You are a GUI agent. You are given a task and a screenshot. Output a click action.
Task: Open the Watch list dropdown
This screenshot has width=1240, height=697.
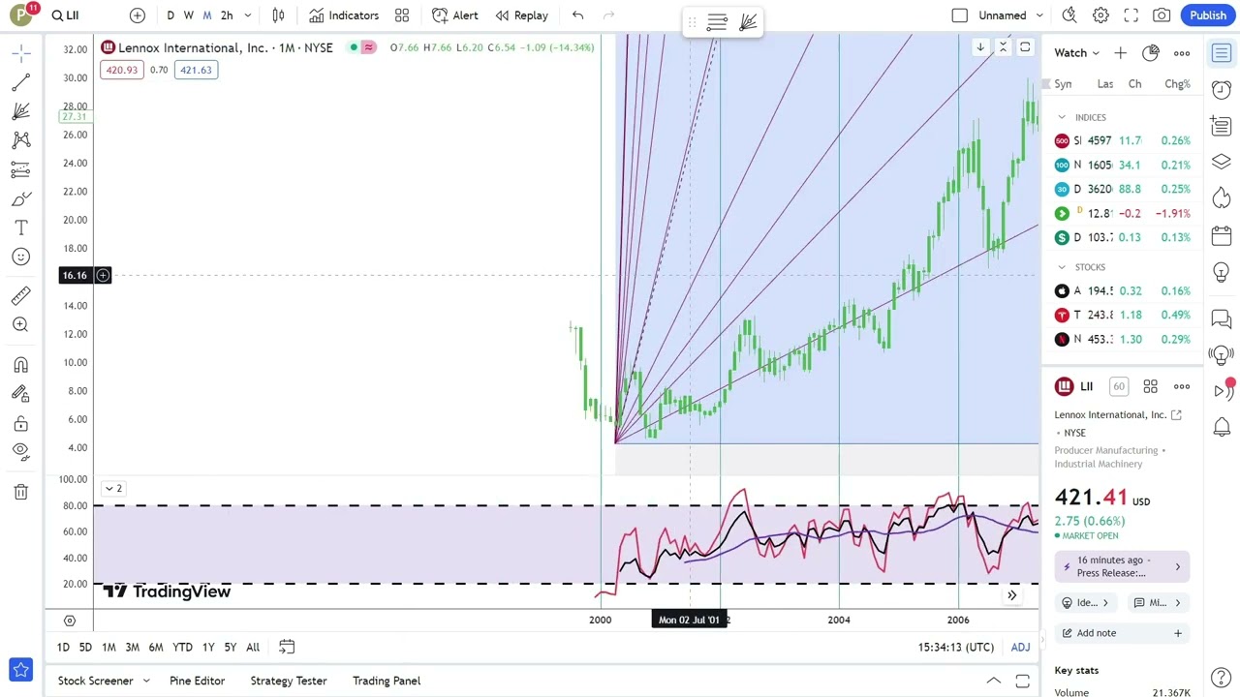(x=1077, y=53)
